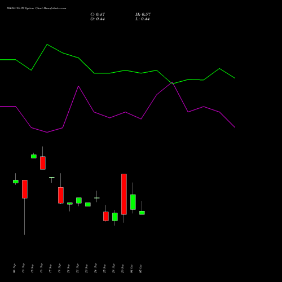Click the 01 Oct date label
The height and width of the screenshot is (282, 282).
[132, 268]
